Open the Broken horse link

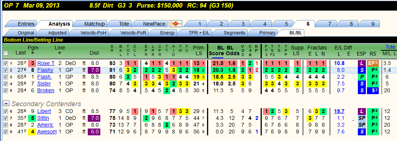coord(46,90)
